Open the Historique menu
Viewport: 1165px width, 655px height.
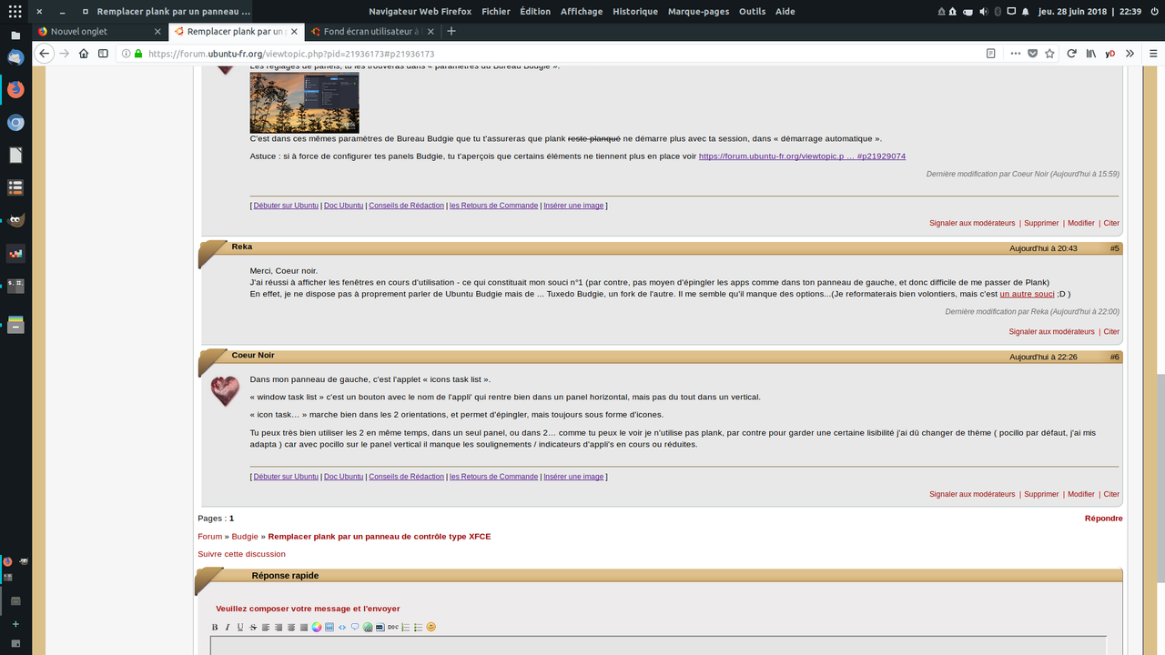click(x=635, y=12)
